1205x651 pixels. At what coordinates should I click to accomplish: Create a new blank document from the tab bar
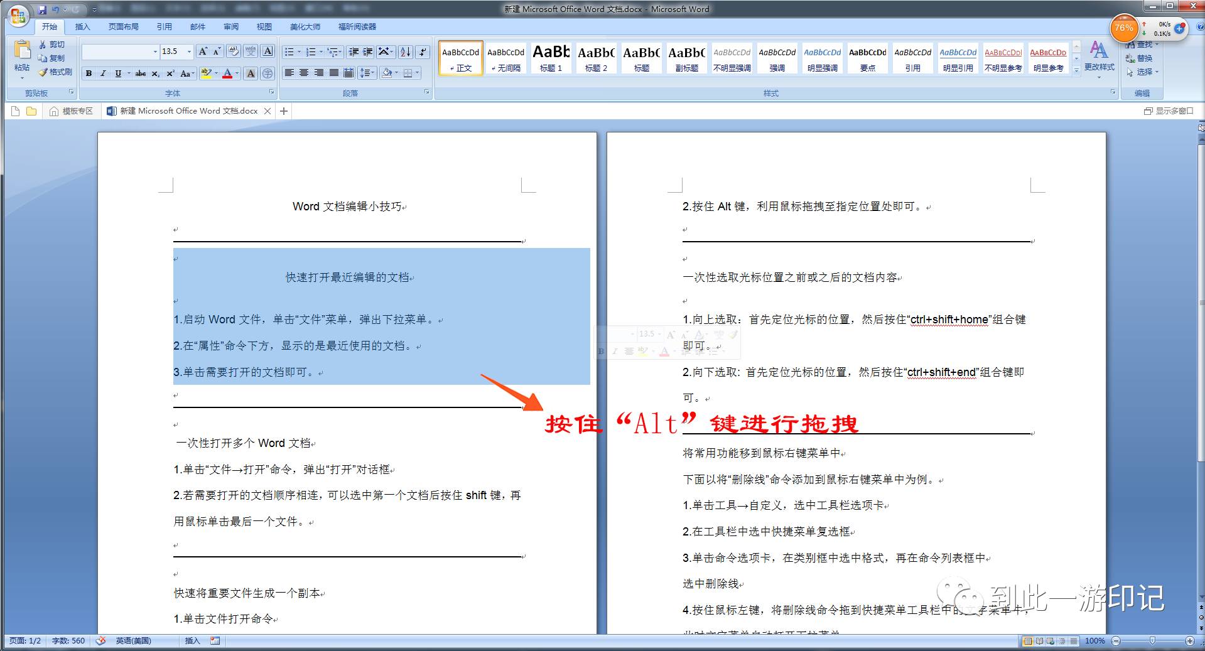coord(15,111)
